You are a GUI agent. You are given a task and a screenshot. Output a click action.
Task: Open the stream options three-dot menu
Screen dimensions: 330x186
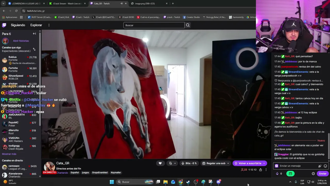coord(266,170)
